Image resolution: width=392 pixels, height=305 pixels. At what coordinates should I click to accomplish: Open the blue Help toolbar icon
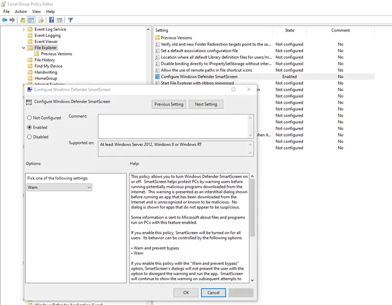tap(52, 20)
